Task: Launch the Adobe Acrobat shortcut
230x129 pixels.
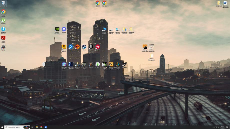Action: click(3, 38)
